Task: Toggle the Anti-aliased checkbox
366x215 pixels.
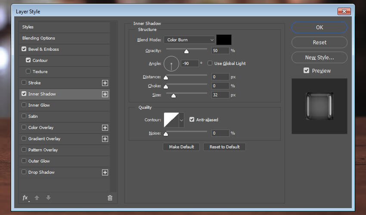Action: tap(192, 120)
